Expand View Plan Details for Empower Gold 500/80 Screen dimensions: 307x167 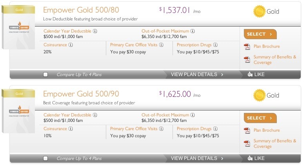click(x=197, y=74)
